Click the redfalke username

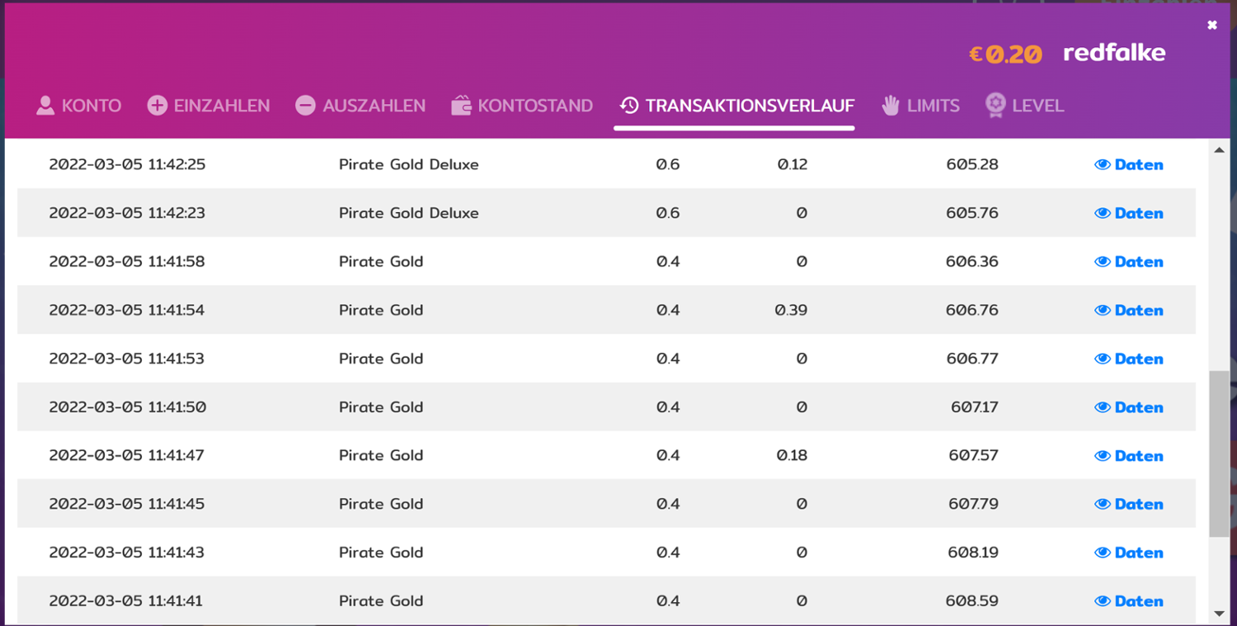coord(1114,54)
